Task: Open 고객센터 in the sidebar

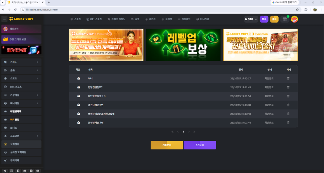Action: click(x=21, y=144)
